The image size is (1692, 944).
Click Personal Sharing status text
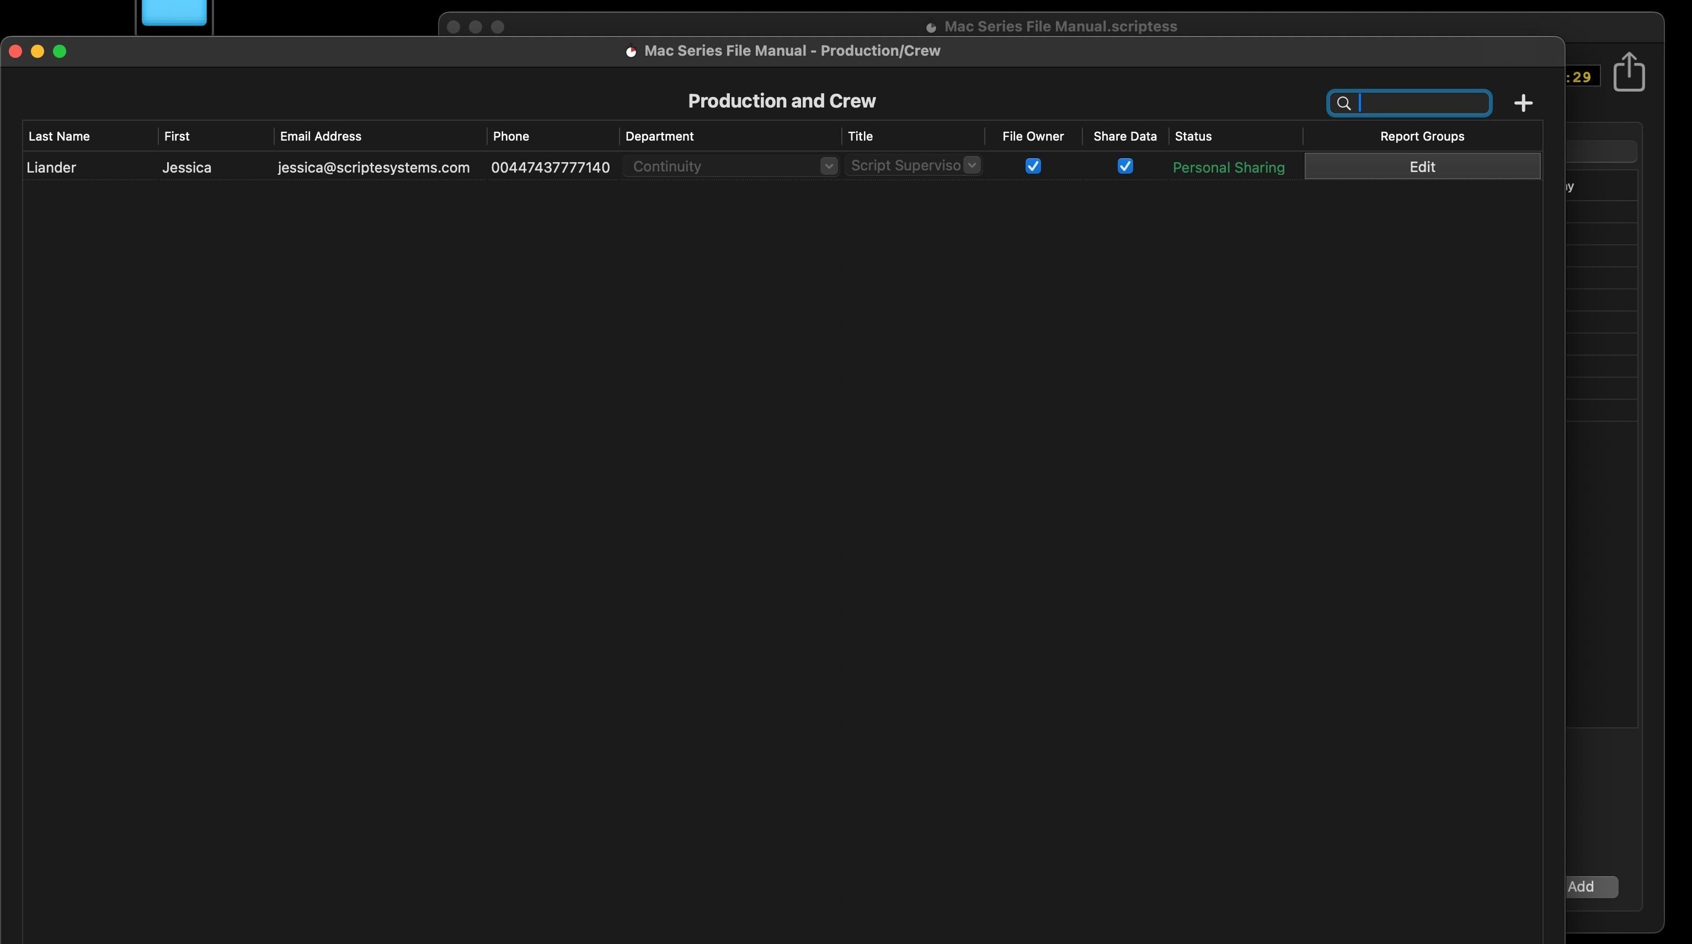click(x=1227, y=168)
